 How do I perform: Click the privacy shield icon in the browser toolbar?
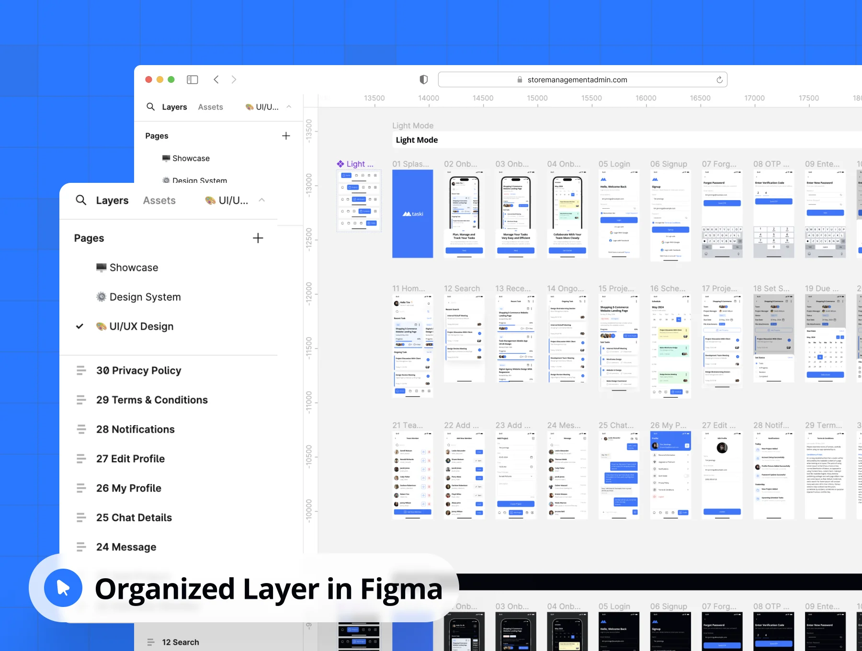tap(423, 79)
